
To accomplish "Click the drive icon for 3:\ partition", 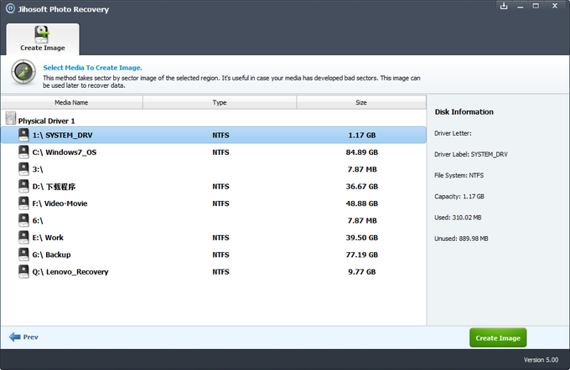I will [23, 169].
